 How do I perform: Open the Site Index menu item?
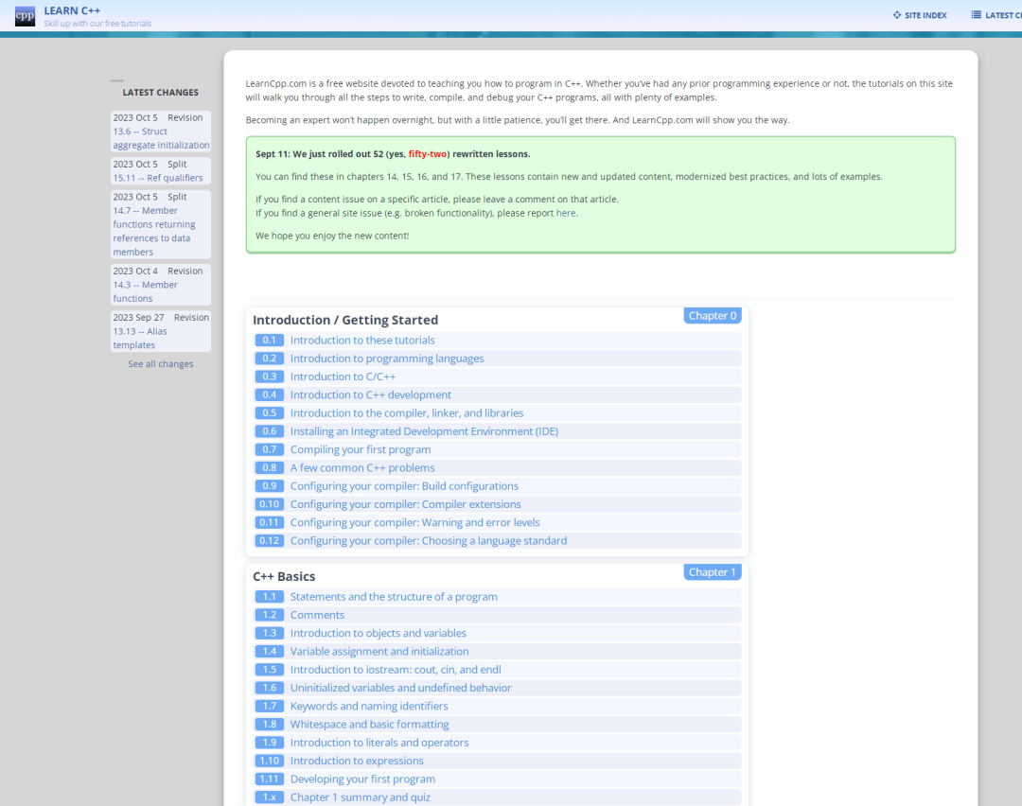(920, 15)
